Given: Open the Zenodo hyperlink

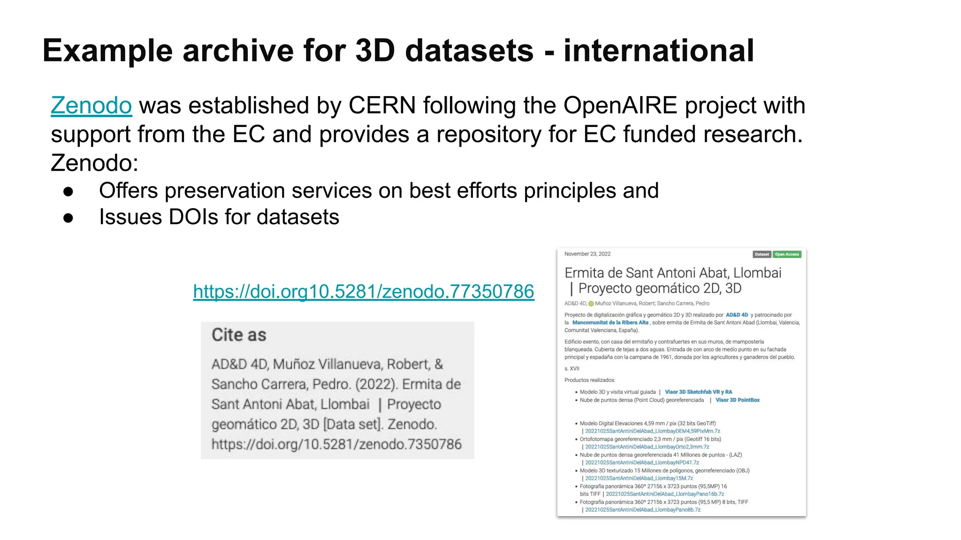Looking at the screenshot, I should [x=92, y=105].
